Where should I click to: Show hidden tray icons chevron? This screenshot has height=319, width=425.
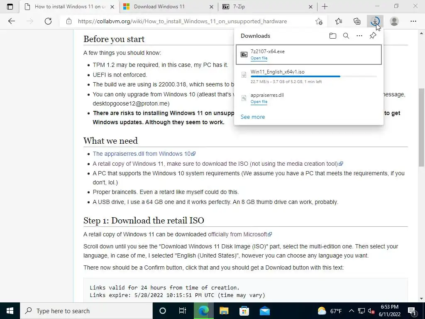coord(351,311)
